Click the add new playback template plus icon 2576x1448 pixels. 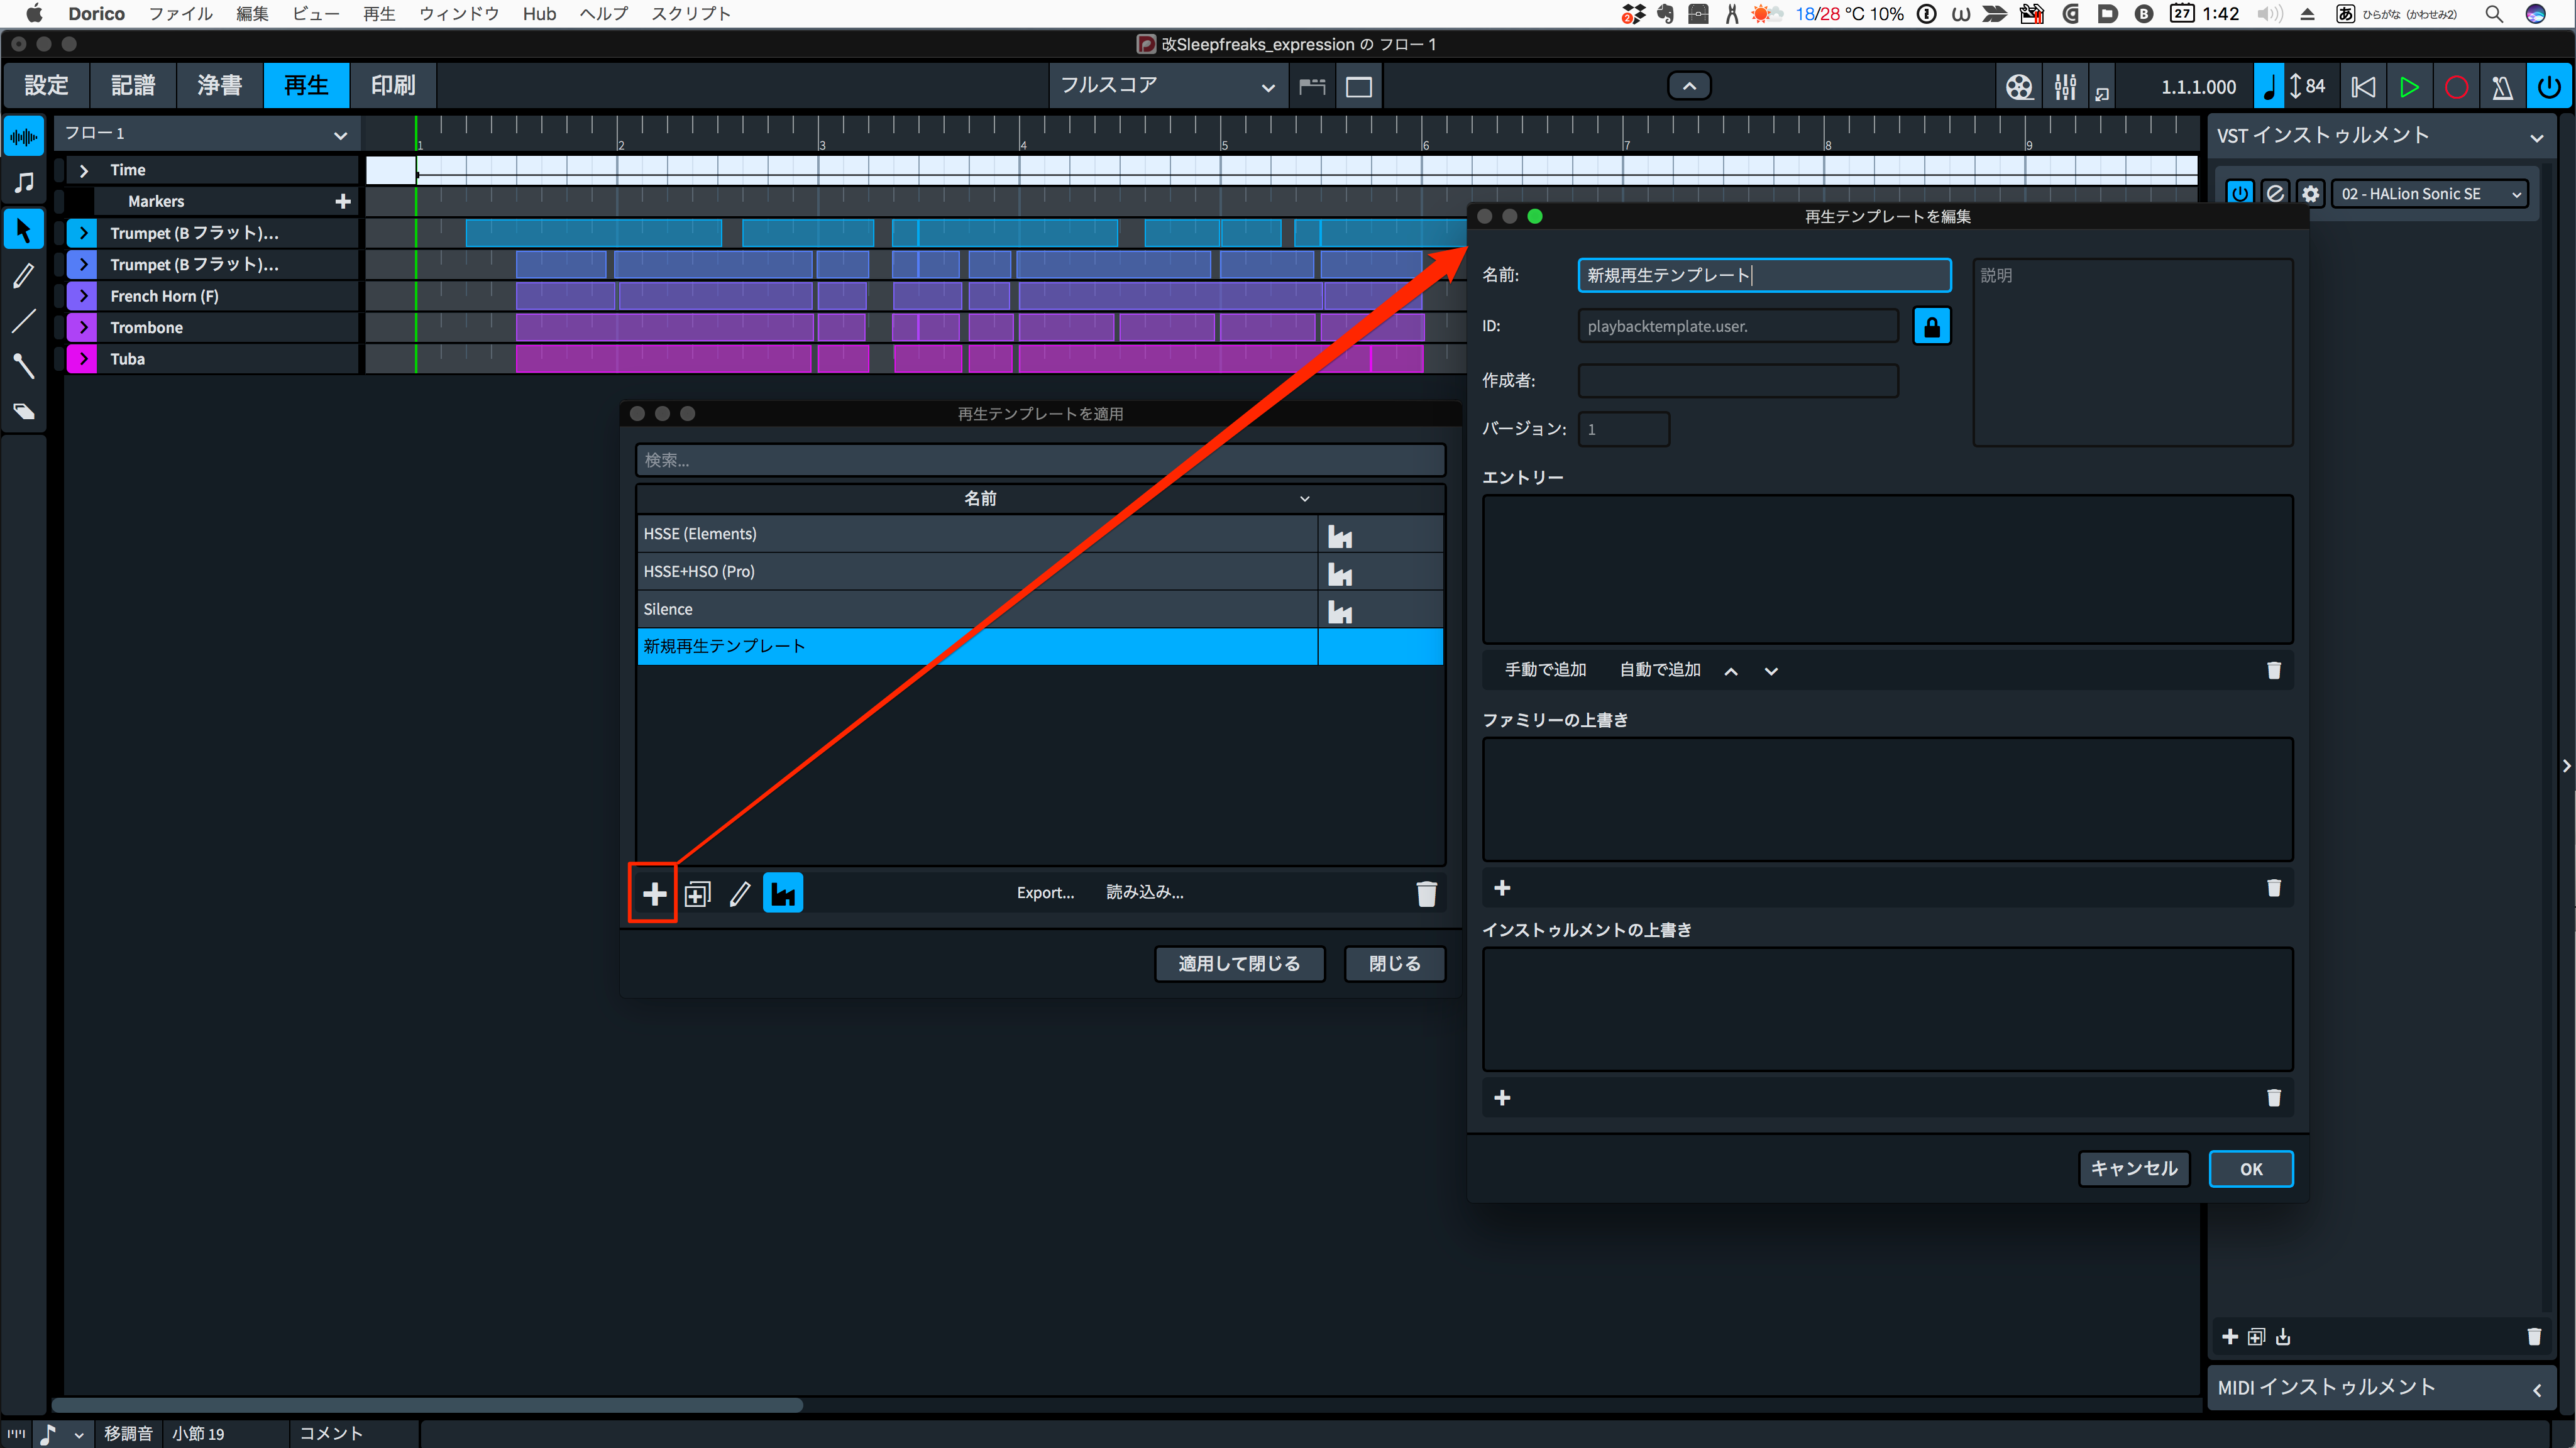(x=654, y=893)
